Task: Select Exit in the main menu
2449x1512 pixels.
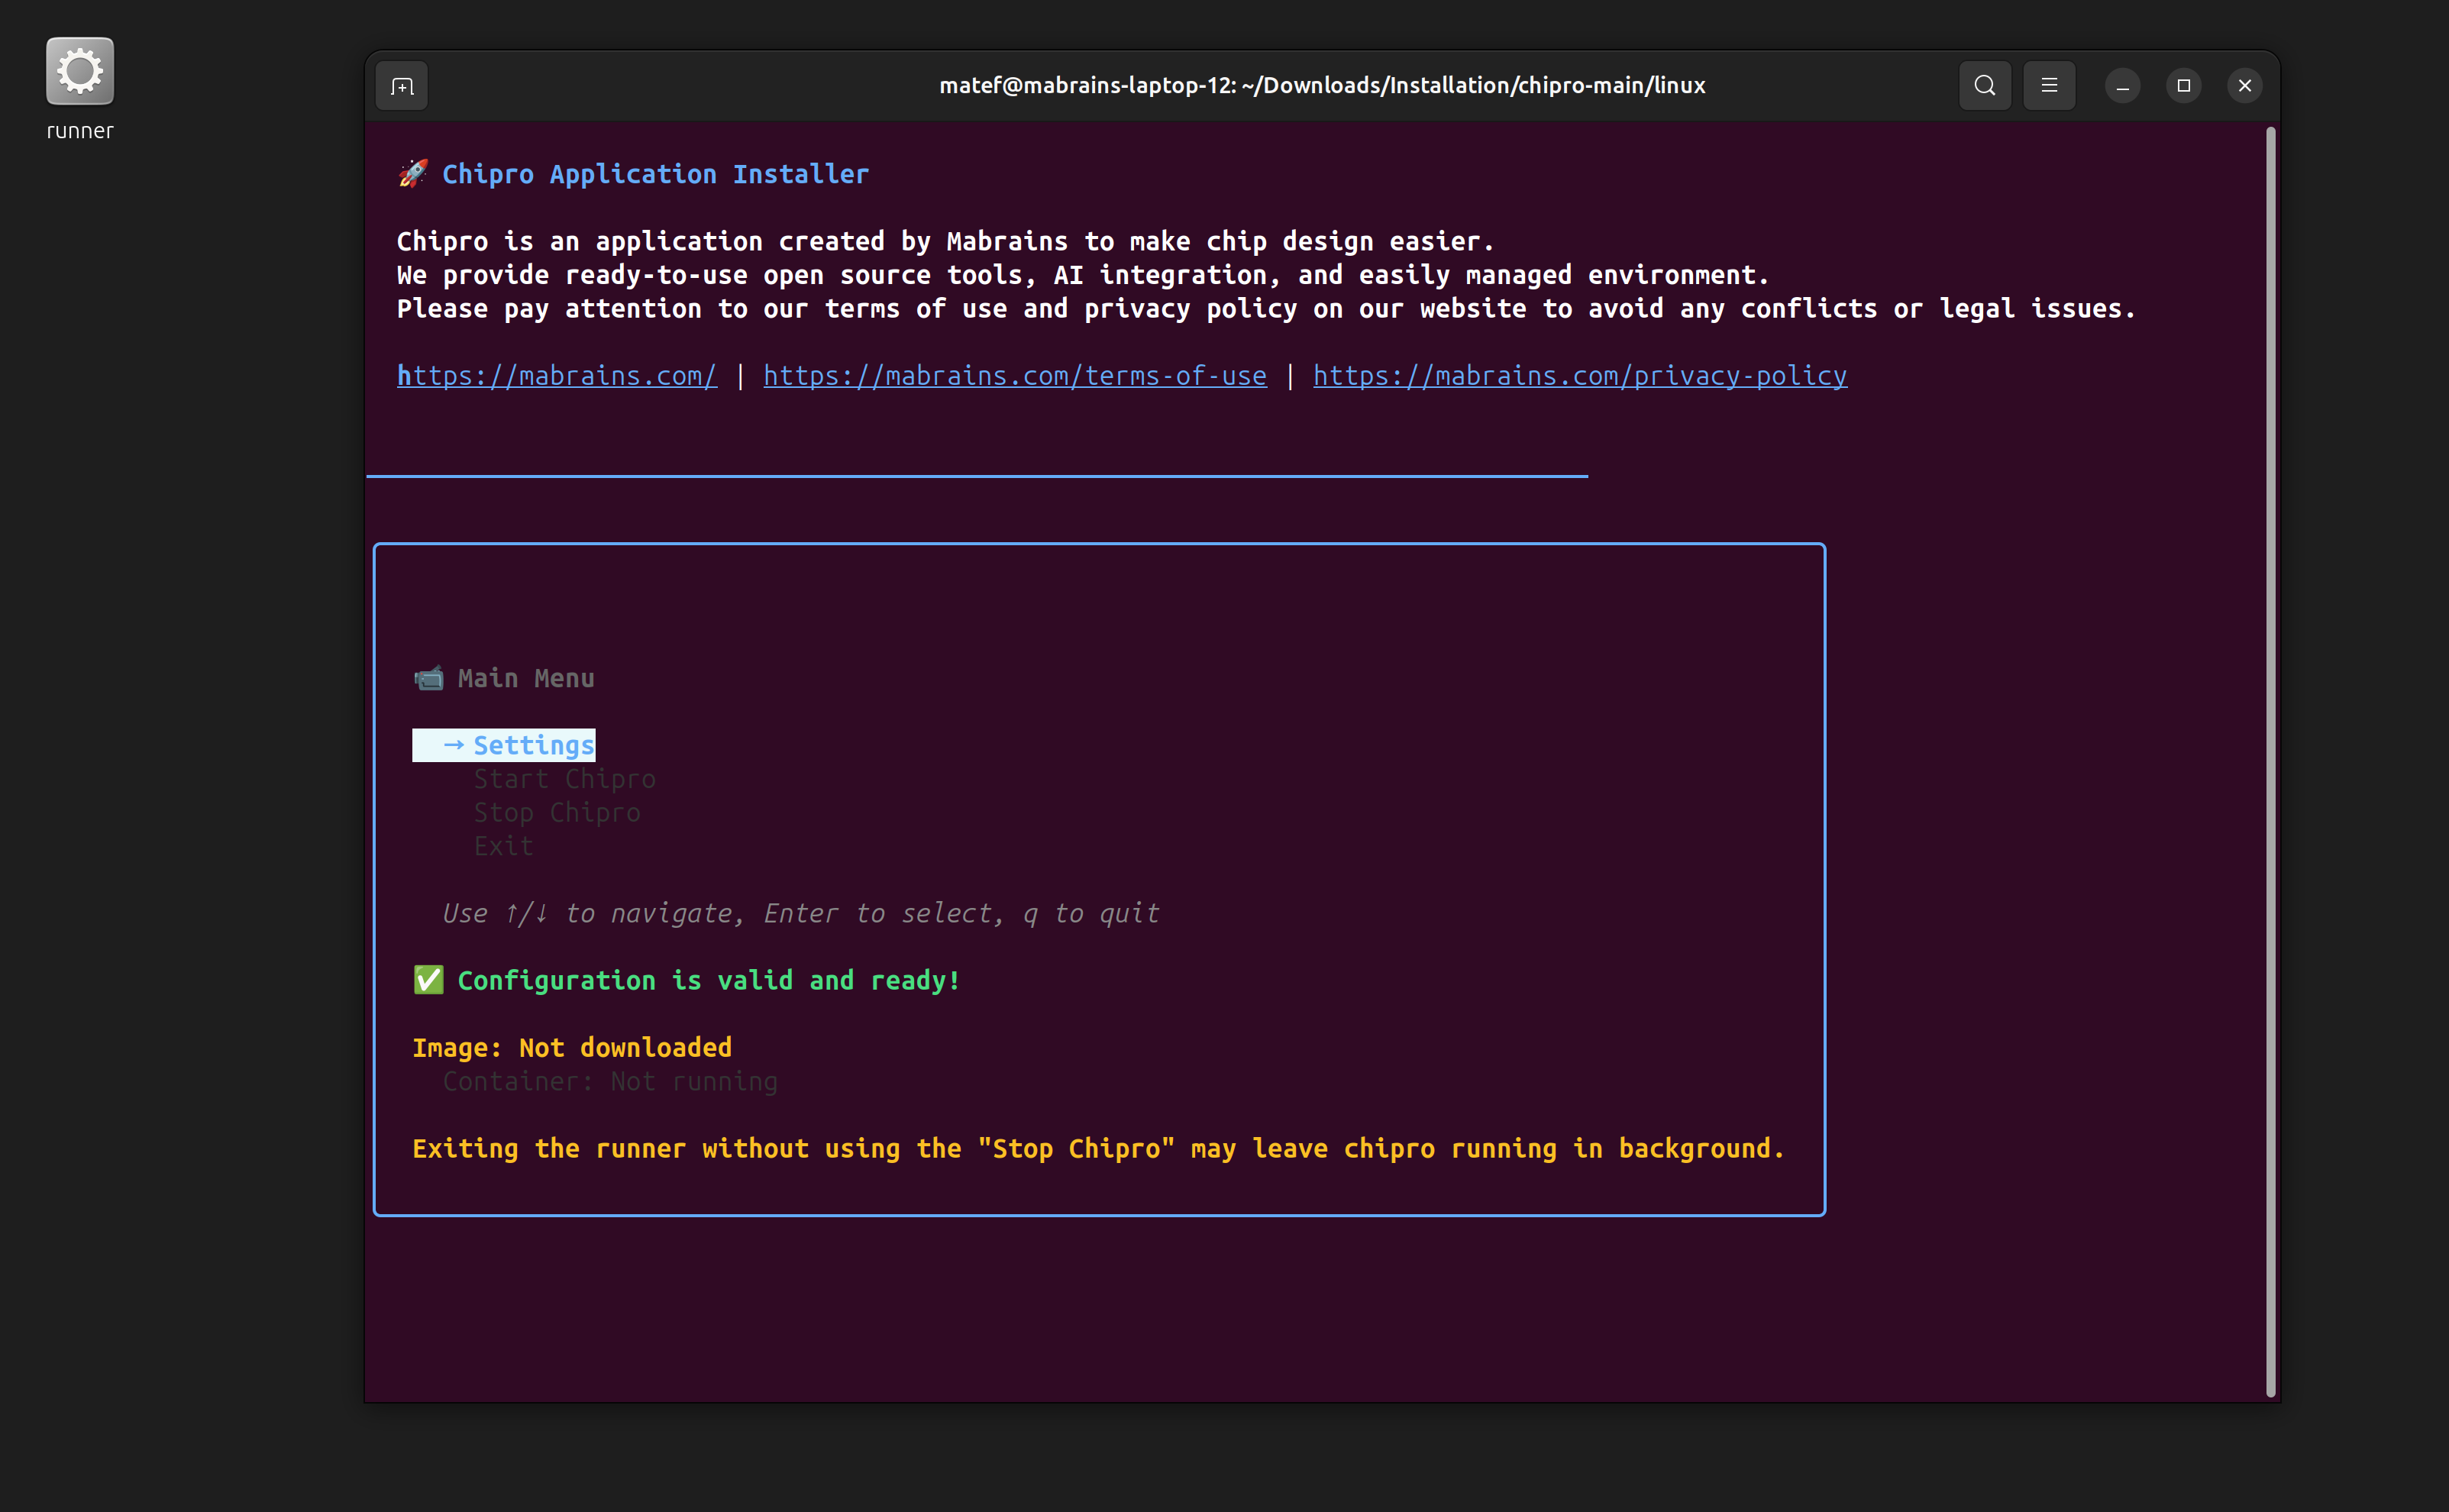Action: click(504, 845)
